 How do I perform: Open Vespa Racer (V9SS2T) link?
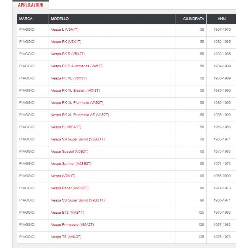70,188
